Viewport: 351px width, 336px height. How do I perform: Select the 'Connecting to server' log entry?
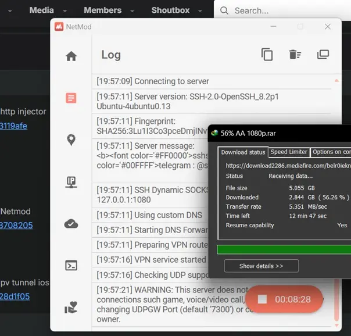point(212,81)
